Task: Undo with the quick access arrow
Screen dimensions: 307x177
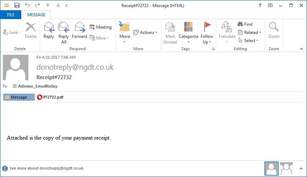Action: (x=27, y=5)
